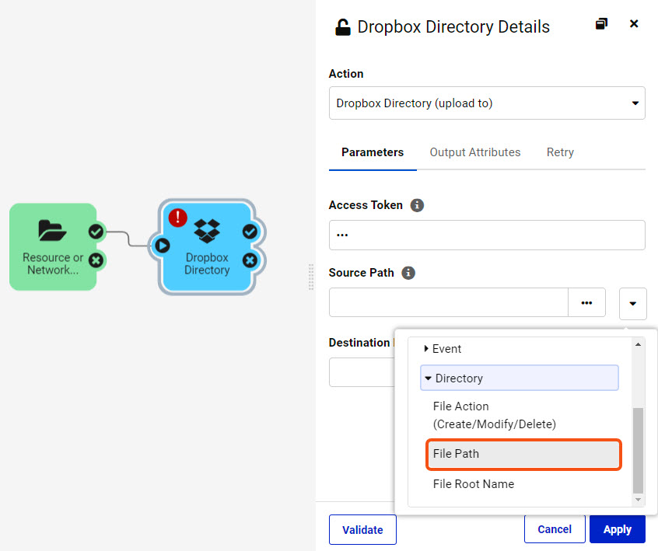Open the Source Path info tooltip icon
This screenshot has width=658, height=551.
pos(409,273)
